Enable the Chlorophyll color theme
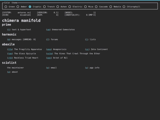The width and height of the screenshot is (160, 120). 124,7
